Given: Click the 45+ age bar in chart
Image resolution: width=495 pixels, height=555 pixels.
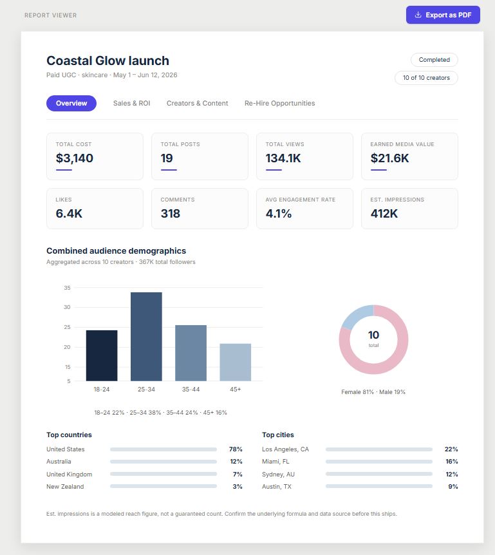Looking at the screenshot, I should click(236, 362).
